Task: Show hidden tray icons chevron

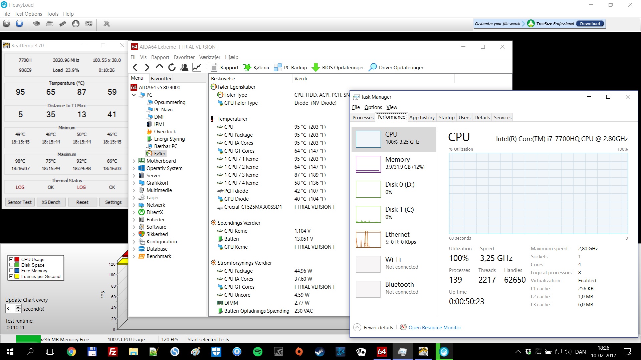Action: (518, 352)
